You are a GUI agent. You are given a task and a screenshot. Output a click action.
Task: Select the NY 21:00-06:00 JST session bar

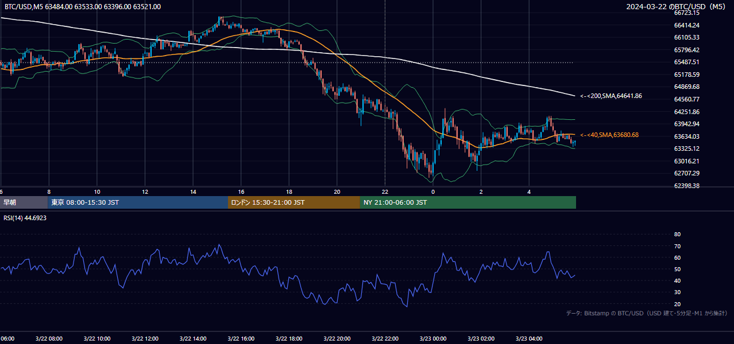[x=468, y=202]
